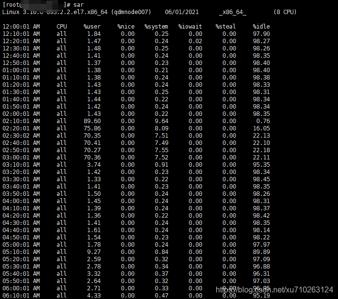The width and height of the screenshot is (338, 299).
Task: Click the date 06/01/2021
Action: click(x=182, y=12)
